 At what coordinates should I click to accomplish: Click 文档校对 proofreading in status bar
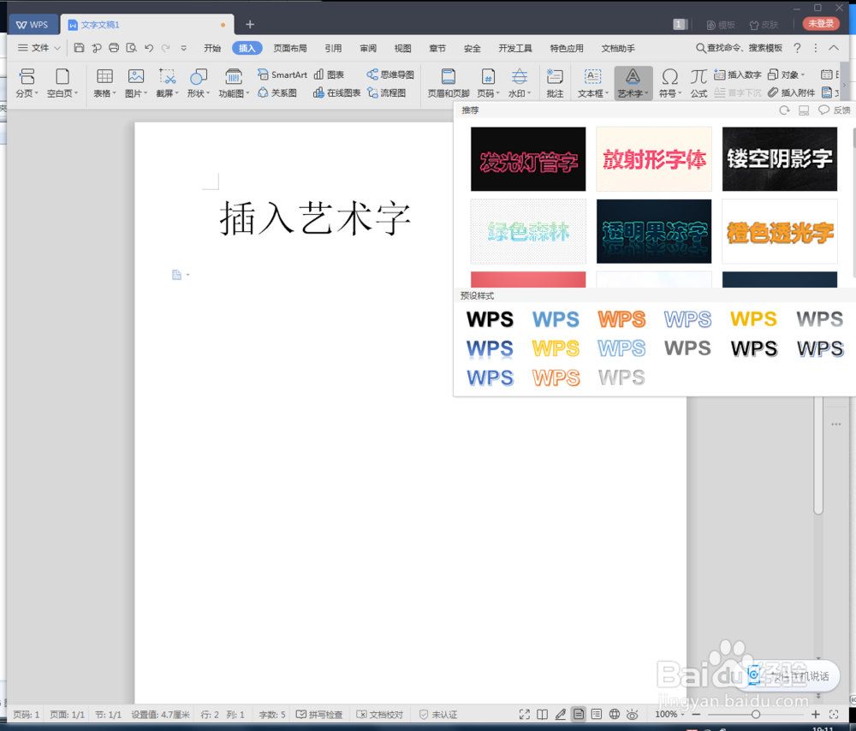click(x=379, y=714)
